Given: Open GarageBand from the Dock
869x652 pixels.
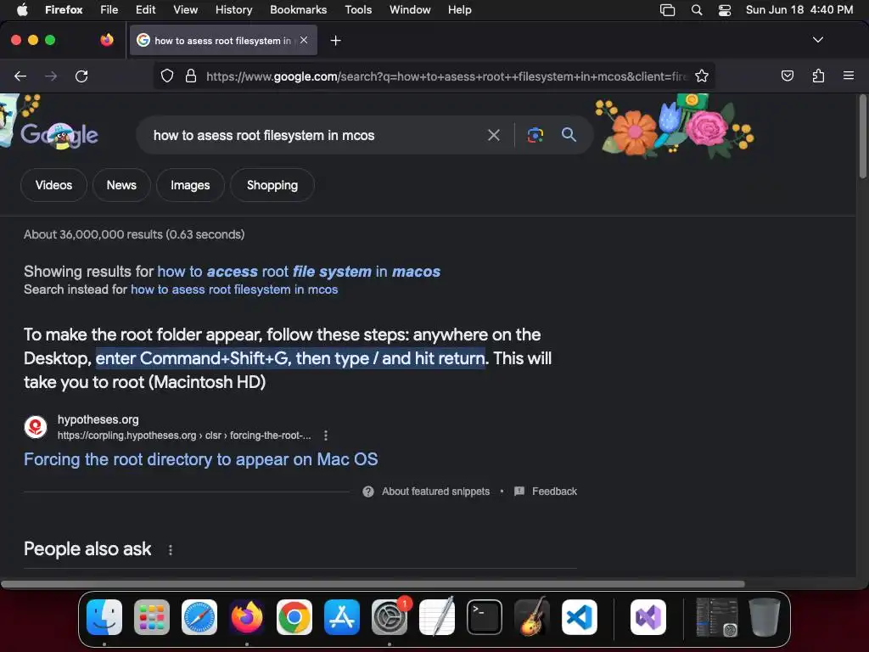Looking at the screenshot, I should 532,616.
